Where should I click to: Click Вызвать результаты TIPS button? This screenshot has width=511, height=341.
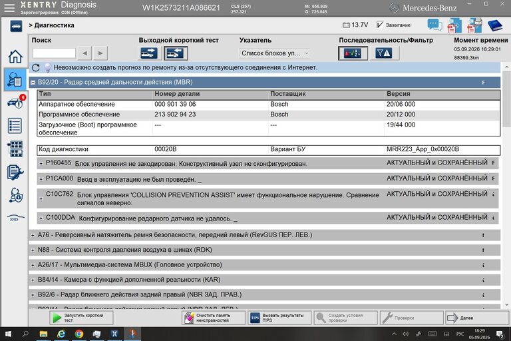[x=279, y=318]
